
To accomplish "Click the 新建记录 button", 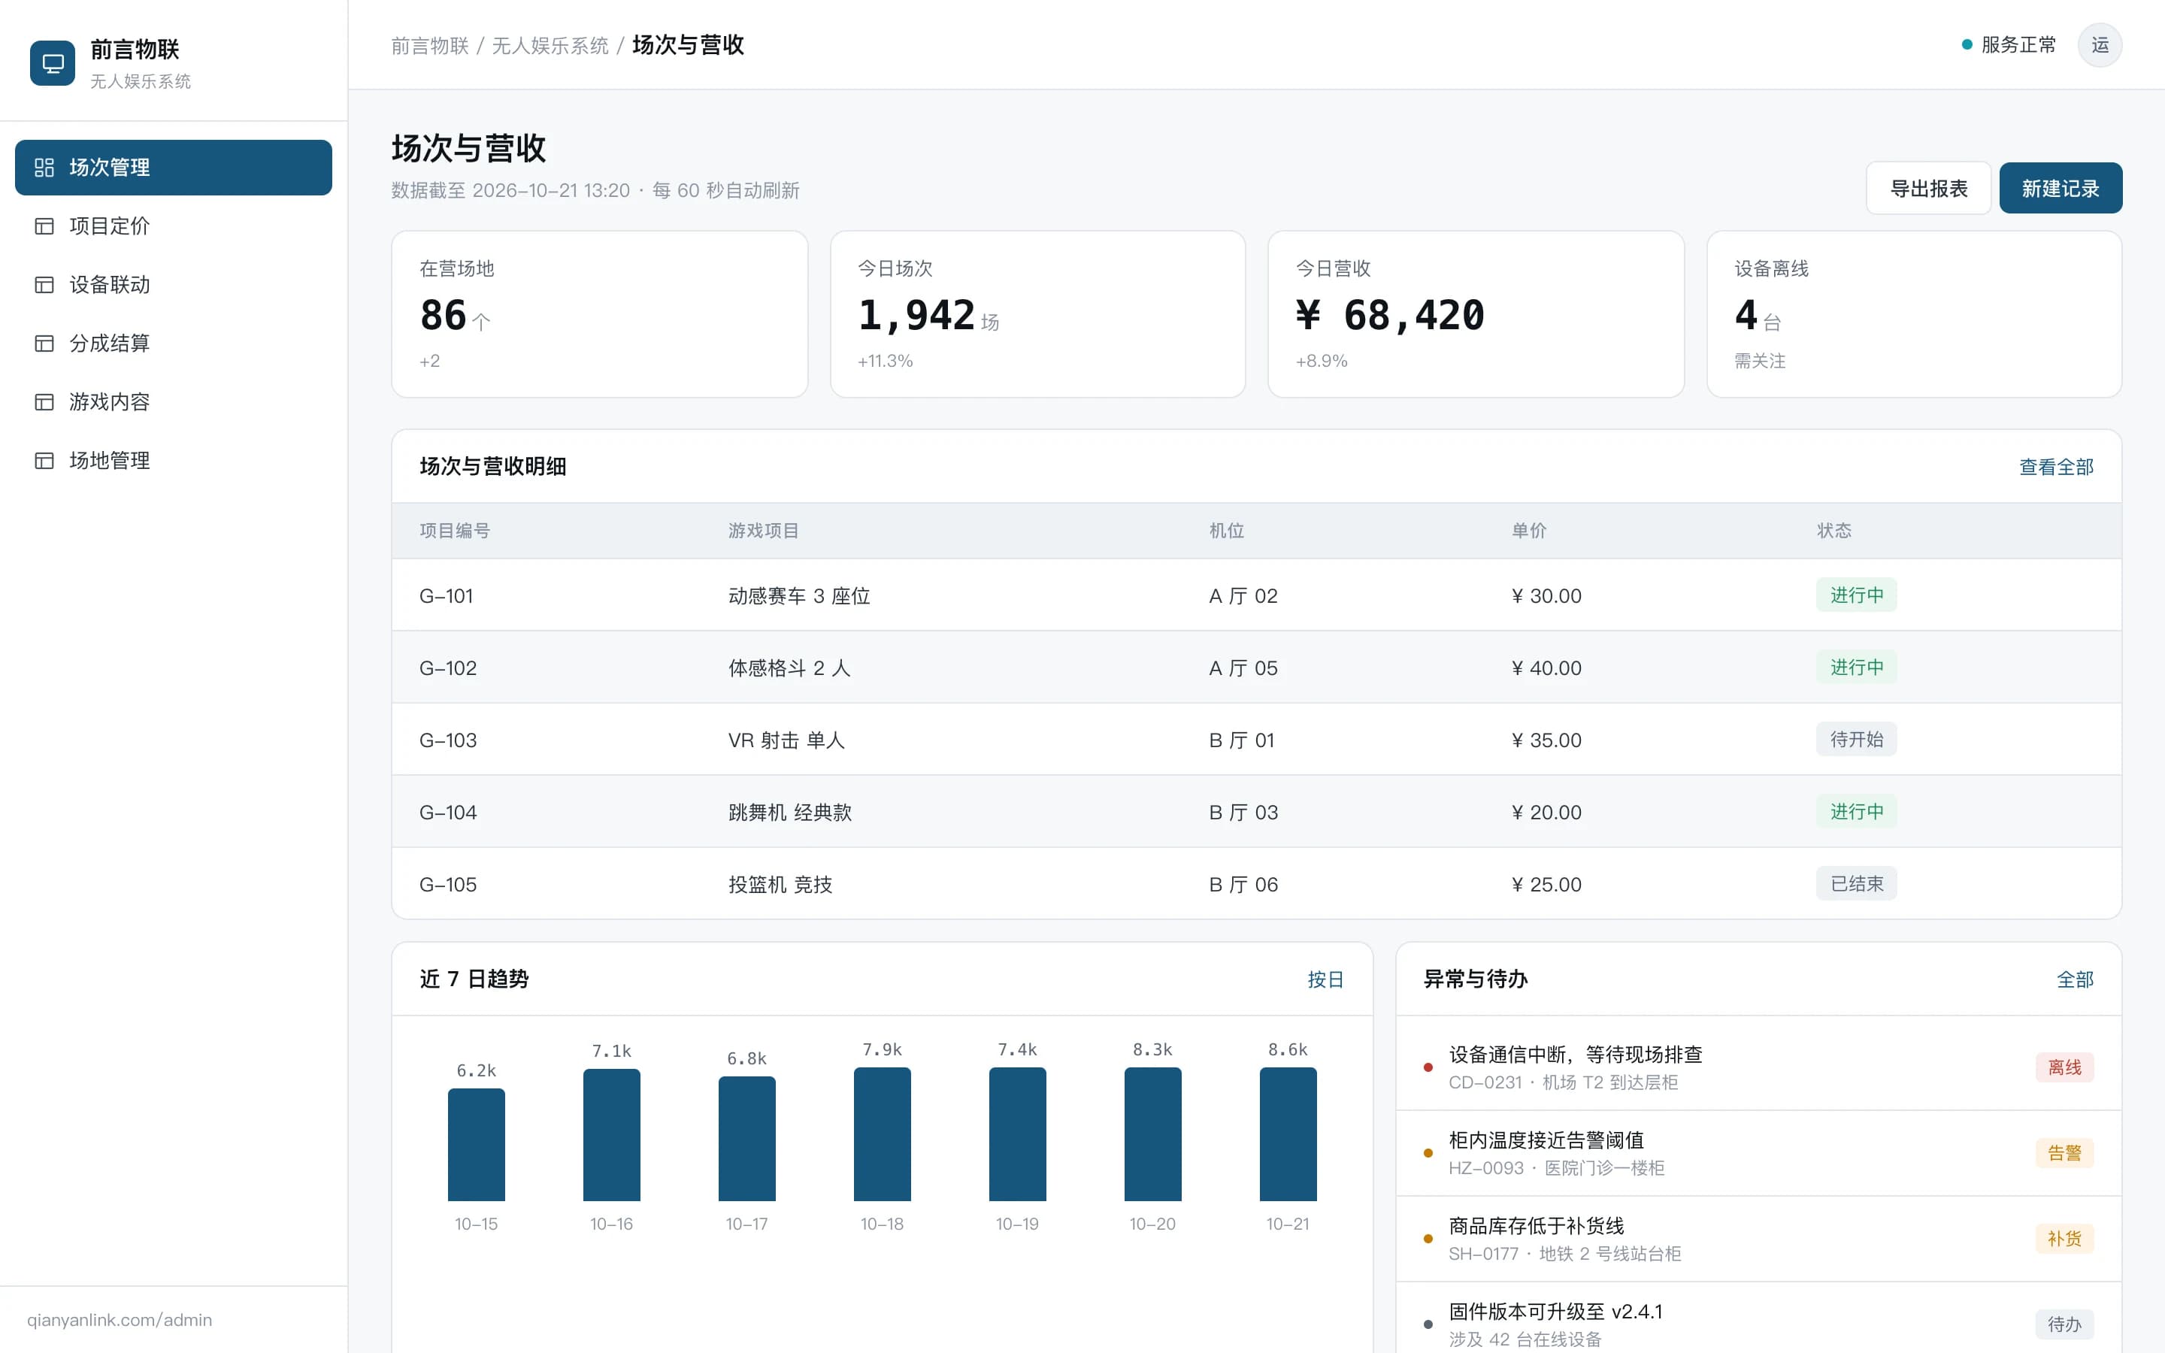I will click(x=2061, y=188).
